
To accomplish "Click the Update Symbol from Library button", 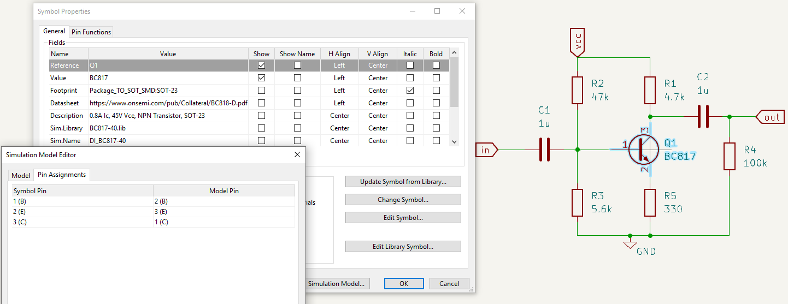I will point(403,182).
